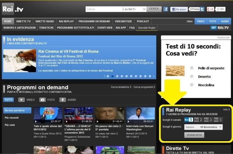233x154 pixels.
Task: Click the Cerca search button
Action: 154,9
